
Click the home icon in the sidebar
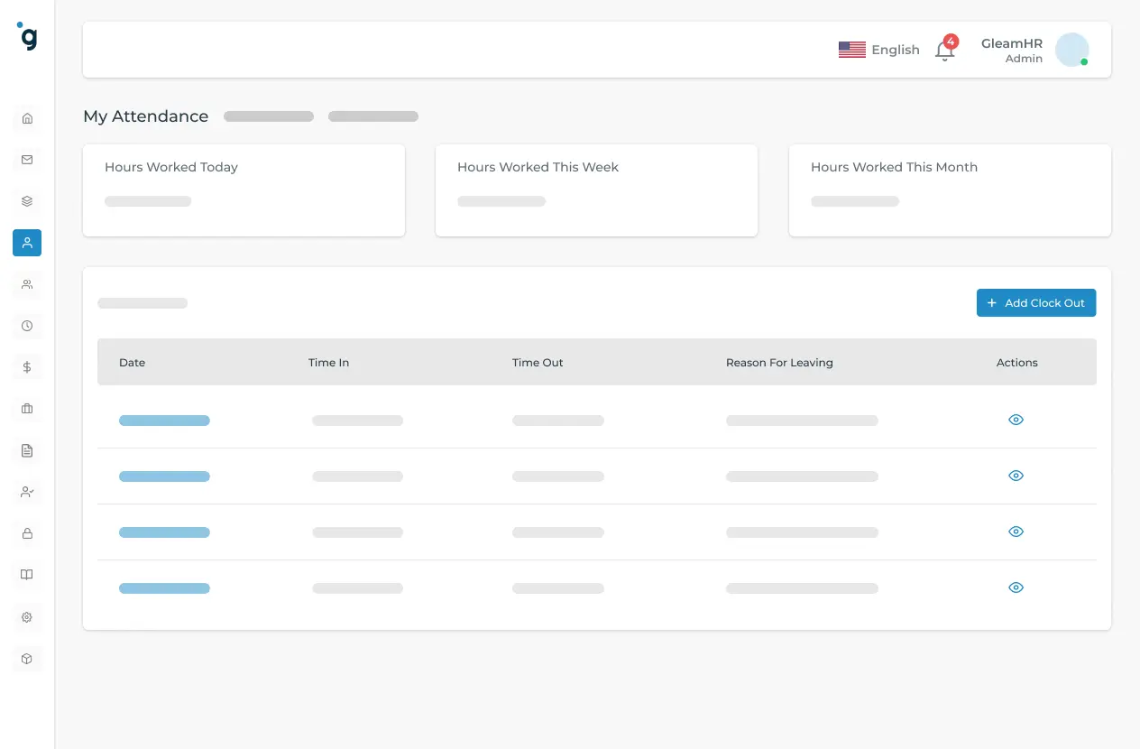(x=27, y=118)
